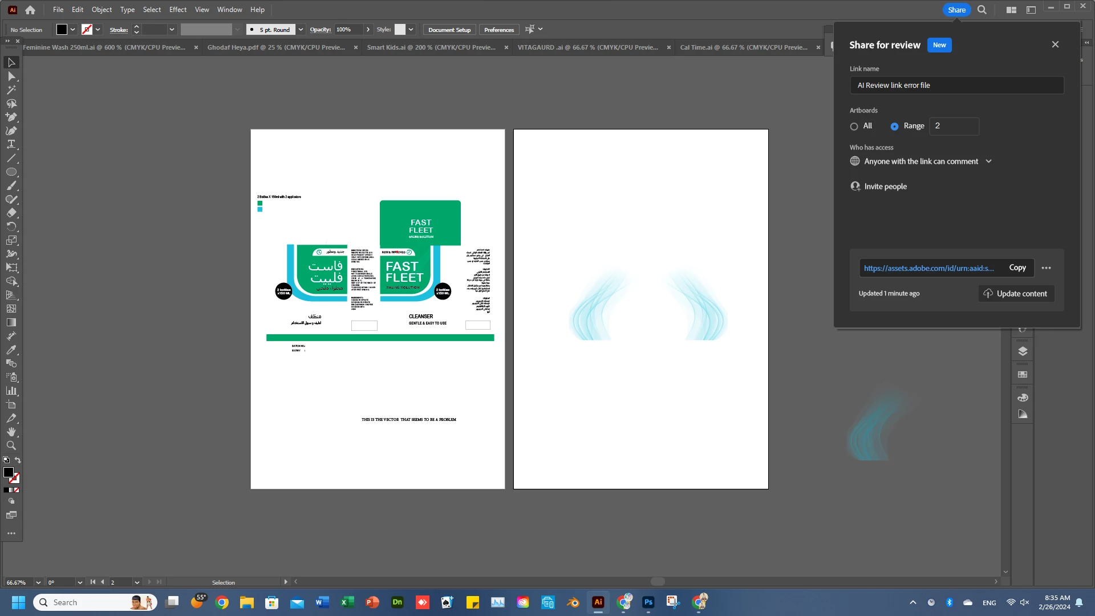Open the zoom level dropdown

pyautogui.click(x=38, y=582)
